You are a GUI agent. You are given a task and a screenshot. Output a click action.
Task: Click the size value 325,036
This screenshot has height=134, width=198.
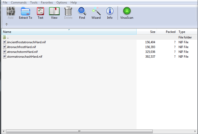pyautogui.click(x=150, y=52)
